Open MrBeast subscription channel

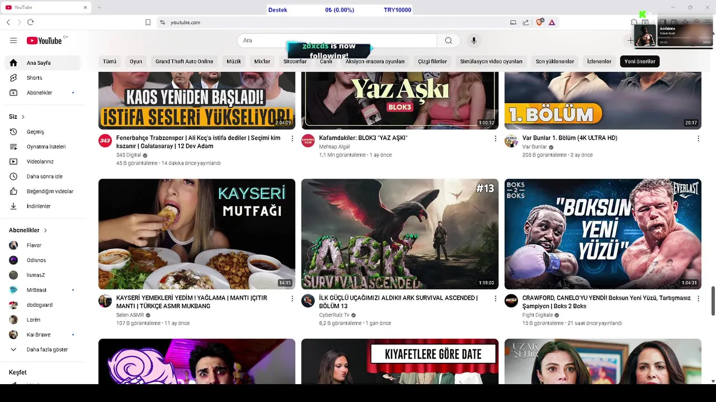click(43, 290)
